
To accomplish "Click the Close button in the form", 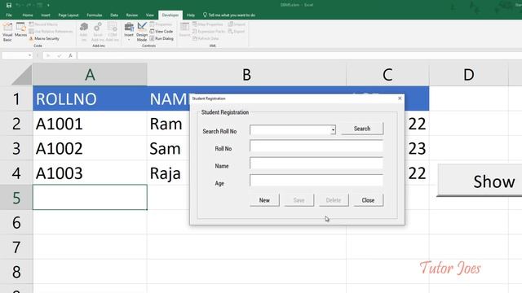I will (368, 200).
